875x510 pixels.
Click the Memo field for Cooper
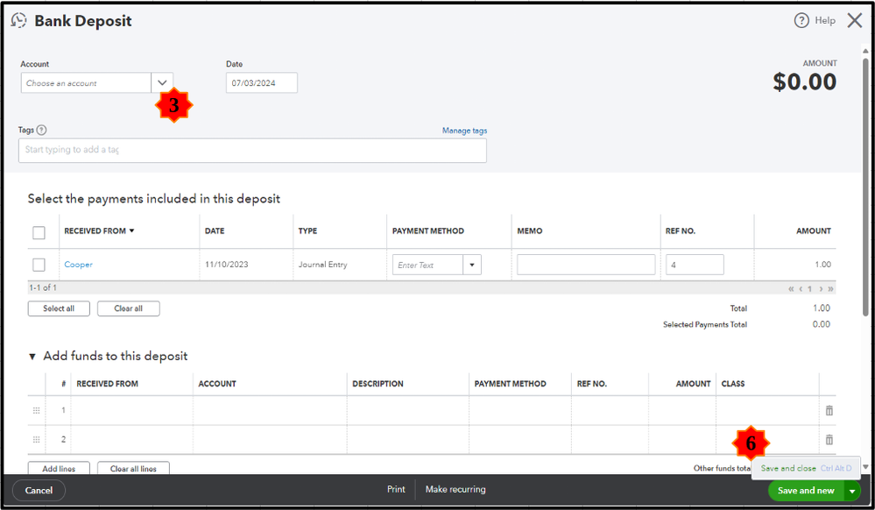coord(586,265)
